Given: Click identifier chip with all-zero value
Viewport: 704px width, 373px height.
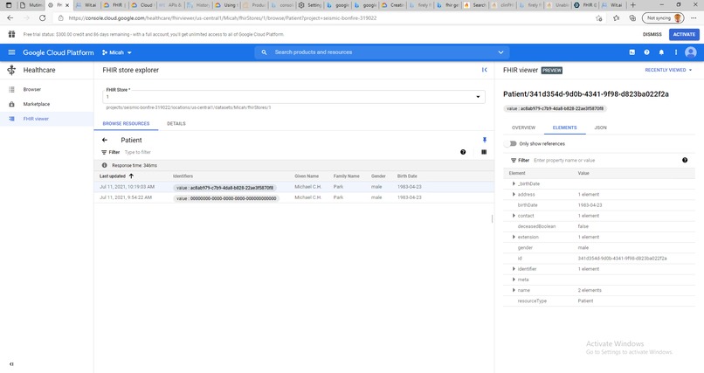Looking at the screenshot, I should (226, 198).
